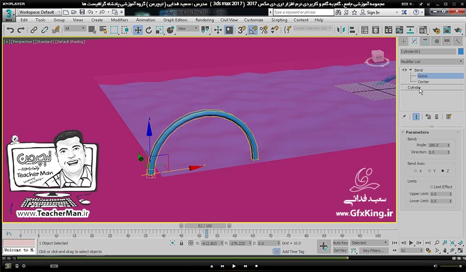Click the Undo arrow in main toolbar

tap(10, 30)
